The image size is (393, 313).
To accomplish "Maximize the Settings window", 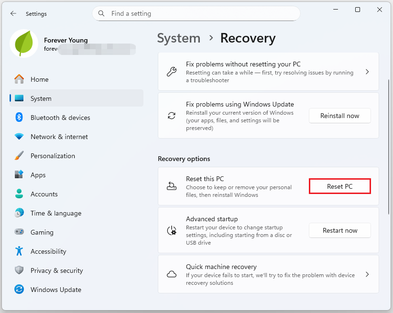I will (x=358, y=10).
